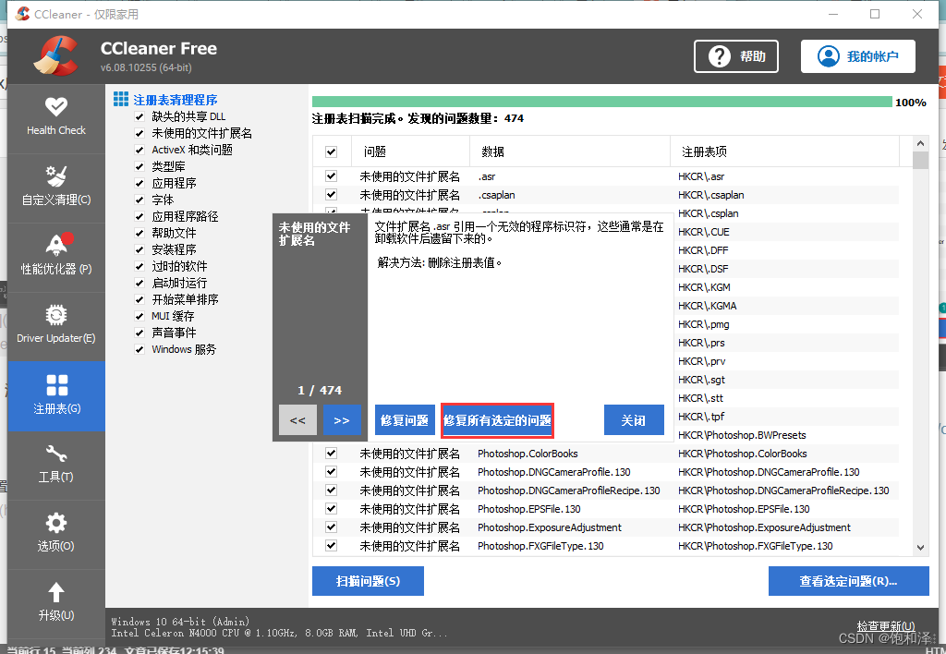The width and height of the screenshot is (946, 654).
Task: Open custom clean broom icon 自定义清理
Action: click(x=56, y=176)
